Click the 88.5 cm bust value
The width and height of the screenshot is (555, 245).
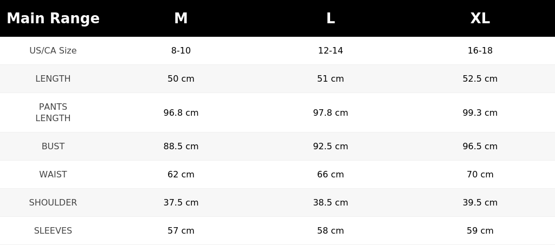181,146
